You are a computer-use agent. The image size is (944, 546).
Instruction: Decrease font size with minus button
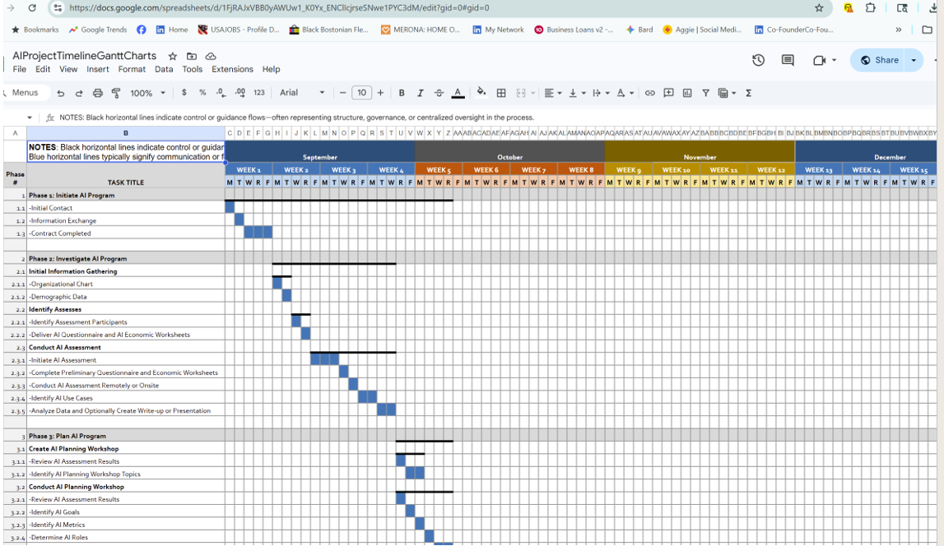point(342,93)
